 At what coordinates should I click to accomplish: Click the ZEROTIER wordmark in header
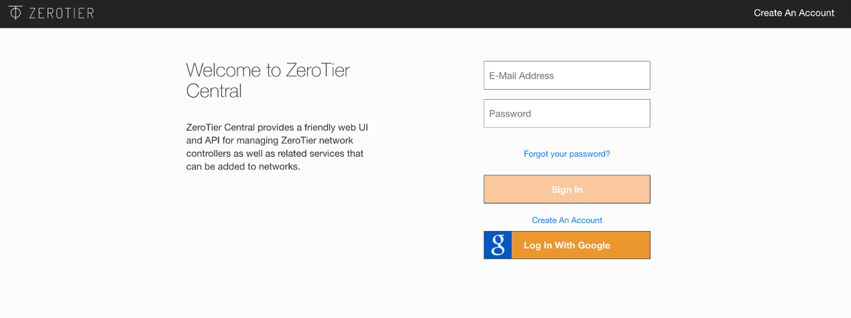click(61, 13)
